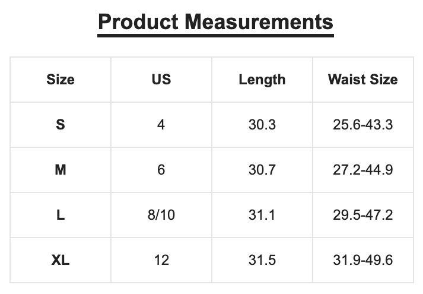
Task: Select the XL size row label
Action: click(61, 260)
